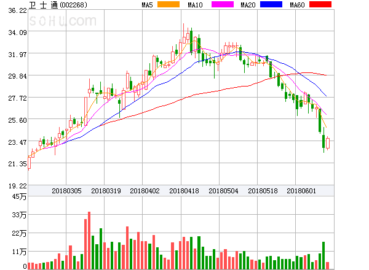Click the 36.22 price axis label

click(17, 10)
